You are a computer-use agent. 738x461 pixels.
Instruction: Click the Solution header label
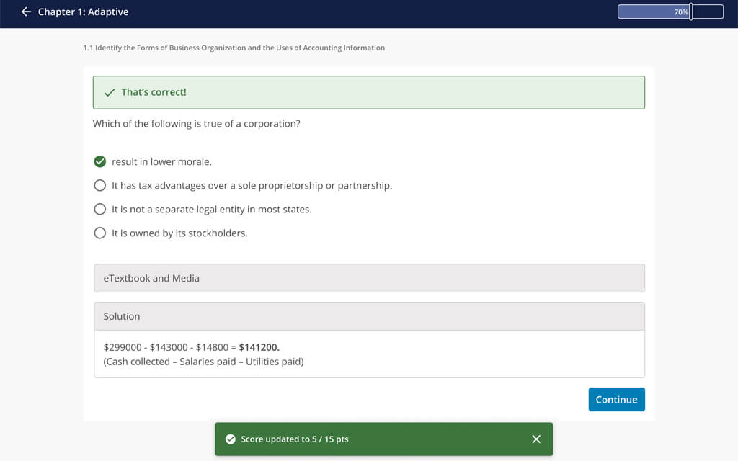click(122, 315)
